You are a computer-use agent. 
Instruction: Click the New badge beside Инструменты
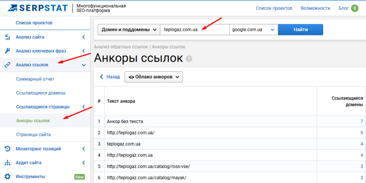[x=79, y=177]
